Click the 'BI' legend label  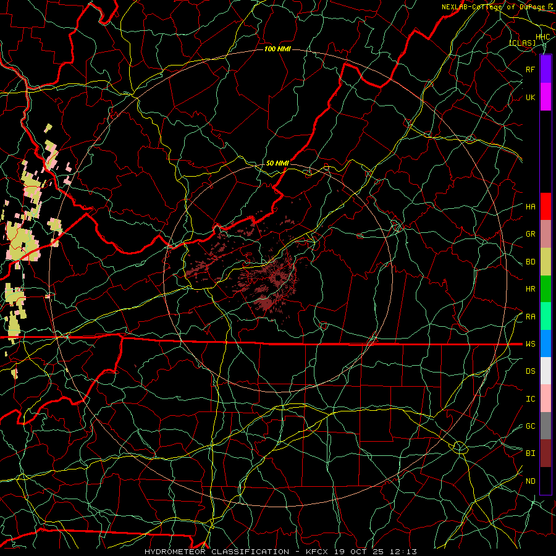click(x=531, y=453)
